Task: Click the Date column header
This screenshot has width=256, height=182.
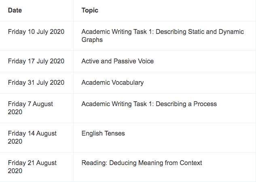Action: pos(15,10)
